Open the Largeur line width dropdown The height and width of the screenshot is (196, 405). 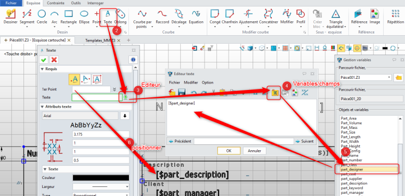click(127, 186)
